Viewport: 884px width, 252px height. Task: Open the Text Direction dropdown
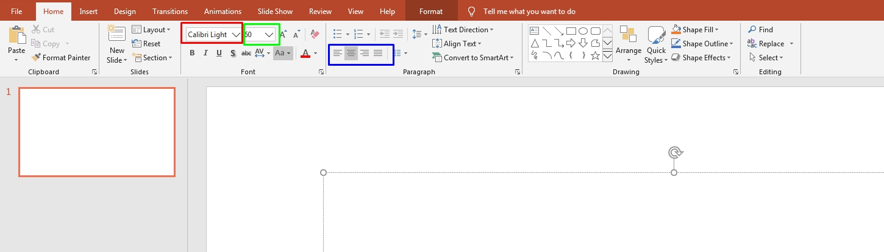click(x=463, y=30)
